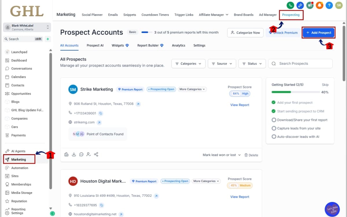Check 'Capture leads from your site' item
Image resolution: width=347 pixels, height=217 pixels.
pyautogui.click(x=274, y=128)
